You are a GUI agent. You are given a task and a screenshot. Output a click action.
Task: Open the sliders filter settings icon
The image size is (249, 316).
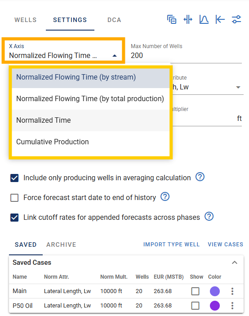point(236,19)
